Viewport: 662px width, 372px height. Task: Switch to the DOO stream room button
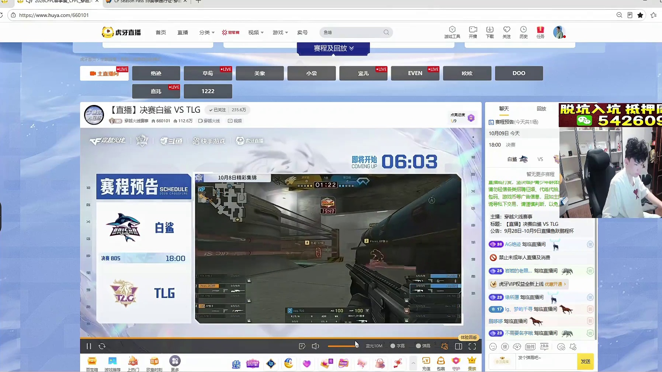[x=519, y=73]
